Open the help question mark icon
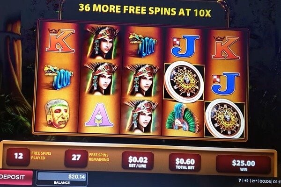 240,180
